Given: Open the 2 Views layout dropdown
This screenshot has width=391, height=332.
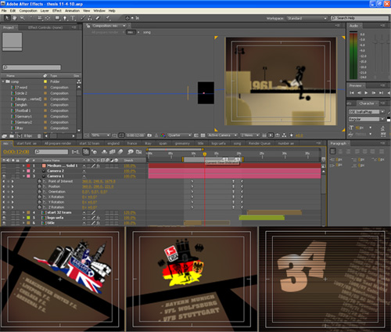Looking at the screenshot, I should 249,135.
